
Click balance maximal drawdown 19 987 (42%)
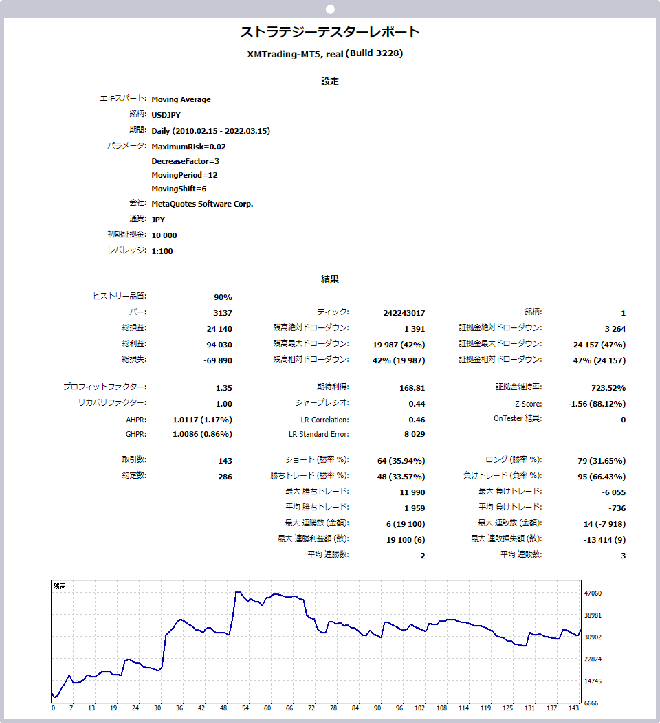(399, 345)
